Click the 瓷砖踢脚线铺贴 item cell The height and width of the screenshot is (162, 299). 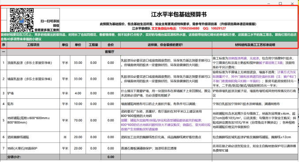click(x=33, y=137)
